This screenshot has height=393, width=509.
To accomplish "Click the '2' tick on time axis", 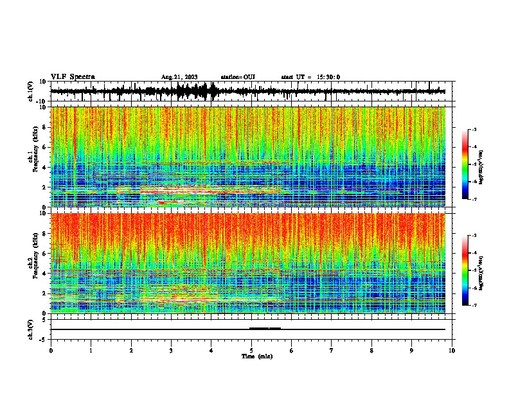I will point(131,351).
